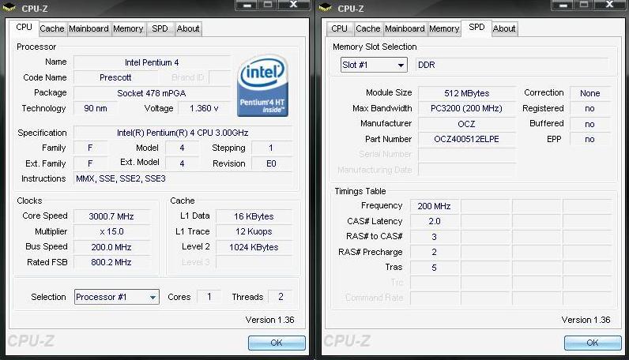Click RAS# Precharge value '2'
Viewport: 629px width, 360px height.
click(x=435, y=253)
